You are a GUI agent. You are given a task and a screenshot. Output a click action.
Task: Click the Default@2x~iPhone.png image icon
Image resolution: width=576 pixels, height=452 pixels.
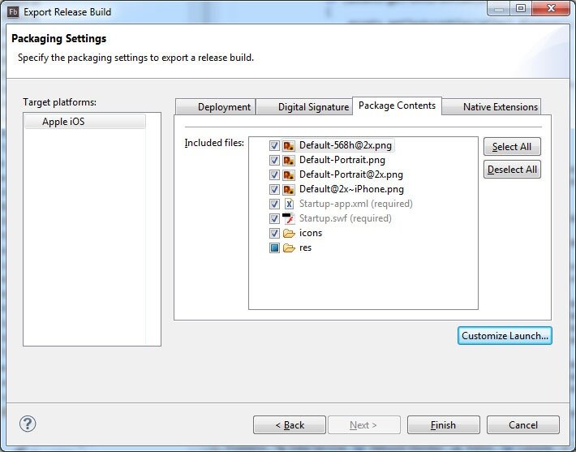coord(288,190)
